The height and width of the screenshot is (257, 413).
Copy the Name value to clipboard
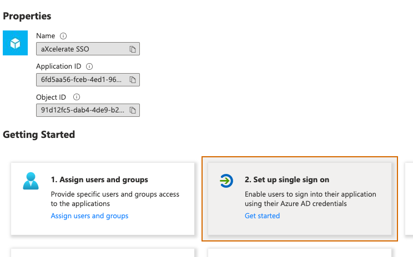click(x=133, y=49)
